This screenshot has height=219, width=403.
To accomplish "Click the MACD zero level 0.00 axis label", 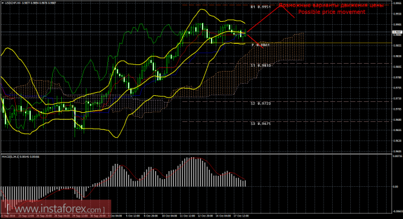I will click(396, 187).
